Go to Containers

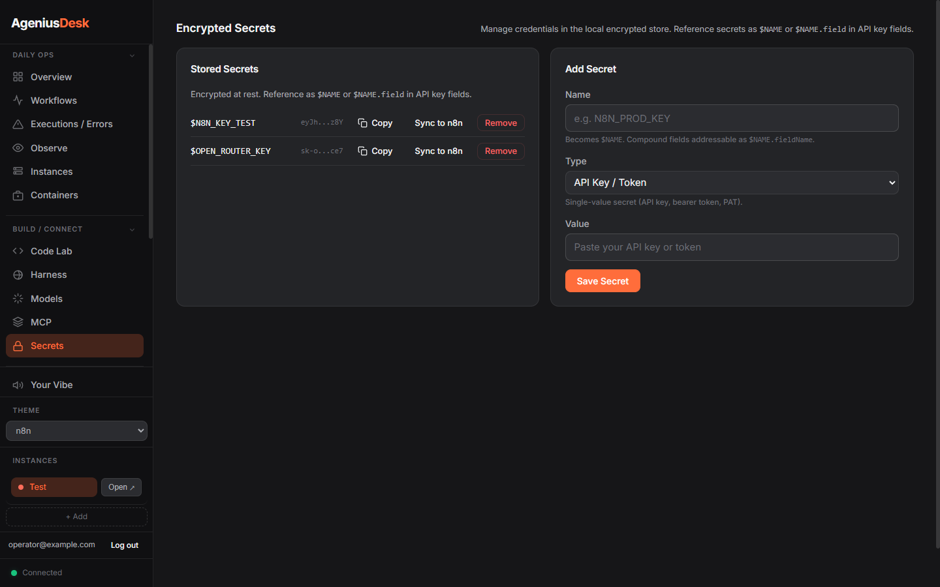pyautogui.click(x=74, y=195)
